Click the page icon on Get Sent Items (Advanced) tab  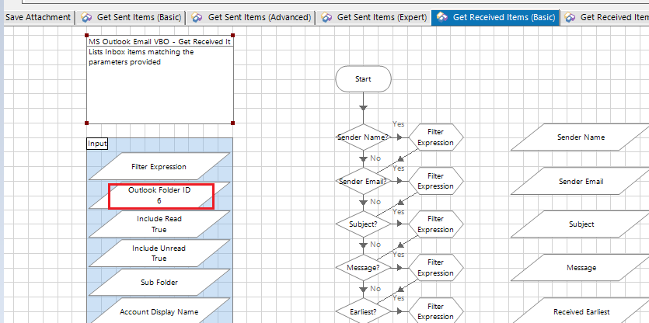(x=197, y=17)
